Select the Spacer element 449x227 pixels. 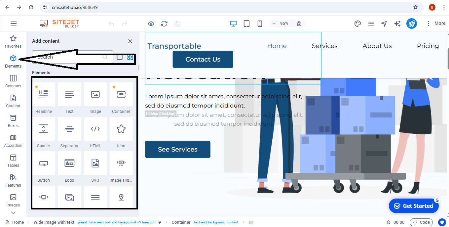[44, 132]
